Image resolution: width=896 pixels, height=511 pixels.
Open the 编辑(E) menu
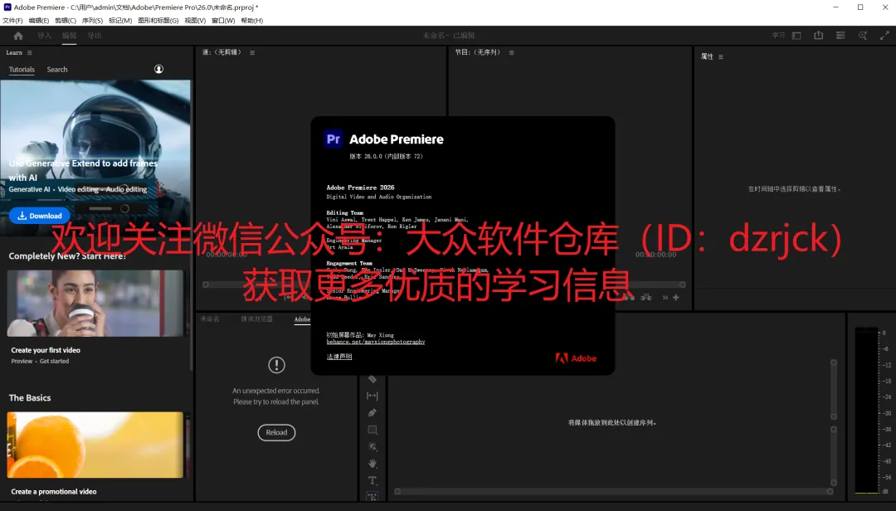click(x=38, y=21)
